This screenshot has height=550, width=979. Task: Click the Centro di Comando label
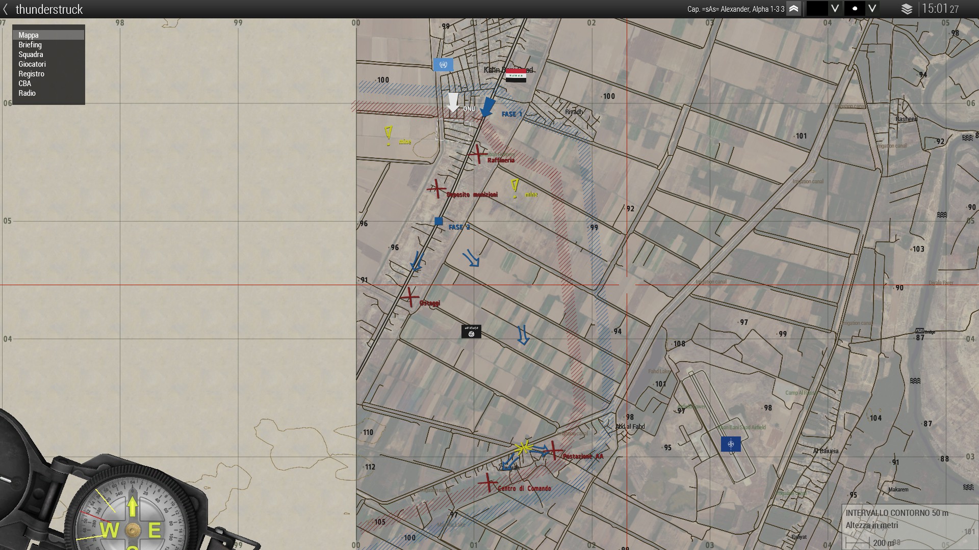pyautogui.click(x=524, y=488)
